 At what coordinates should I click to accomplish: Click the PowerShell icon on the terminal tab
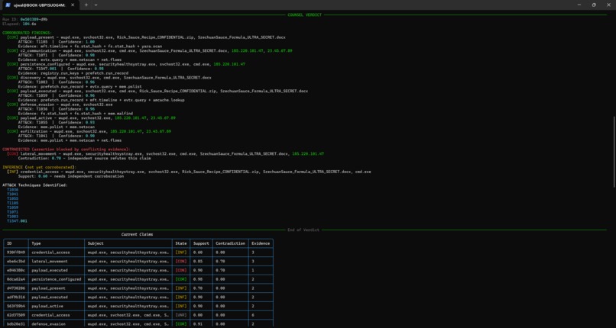8,5
